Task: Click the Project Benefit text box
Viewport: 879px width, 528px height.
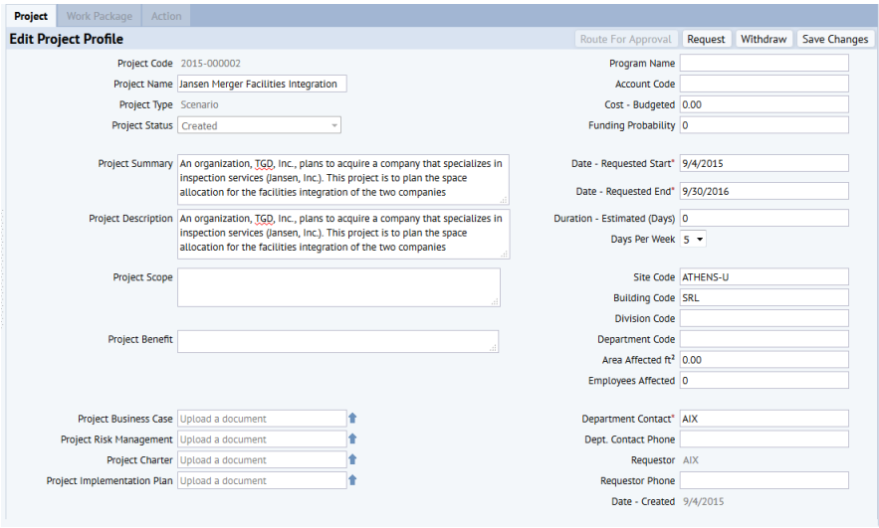Action: [337, 341]
